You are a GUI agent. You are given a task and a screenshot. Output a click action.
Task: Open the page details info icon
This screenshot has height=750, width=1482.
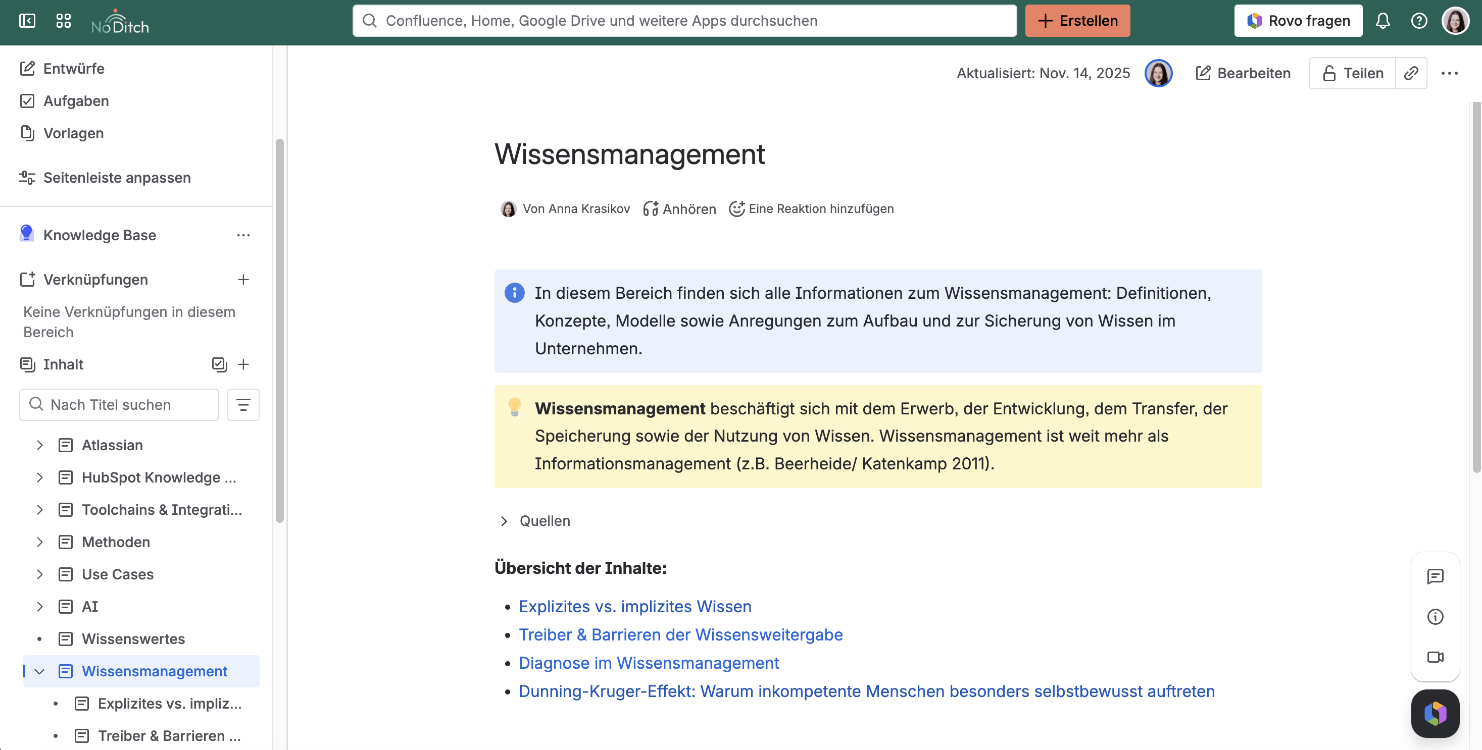click(x=1435, y=617)
